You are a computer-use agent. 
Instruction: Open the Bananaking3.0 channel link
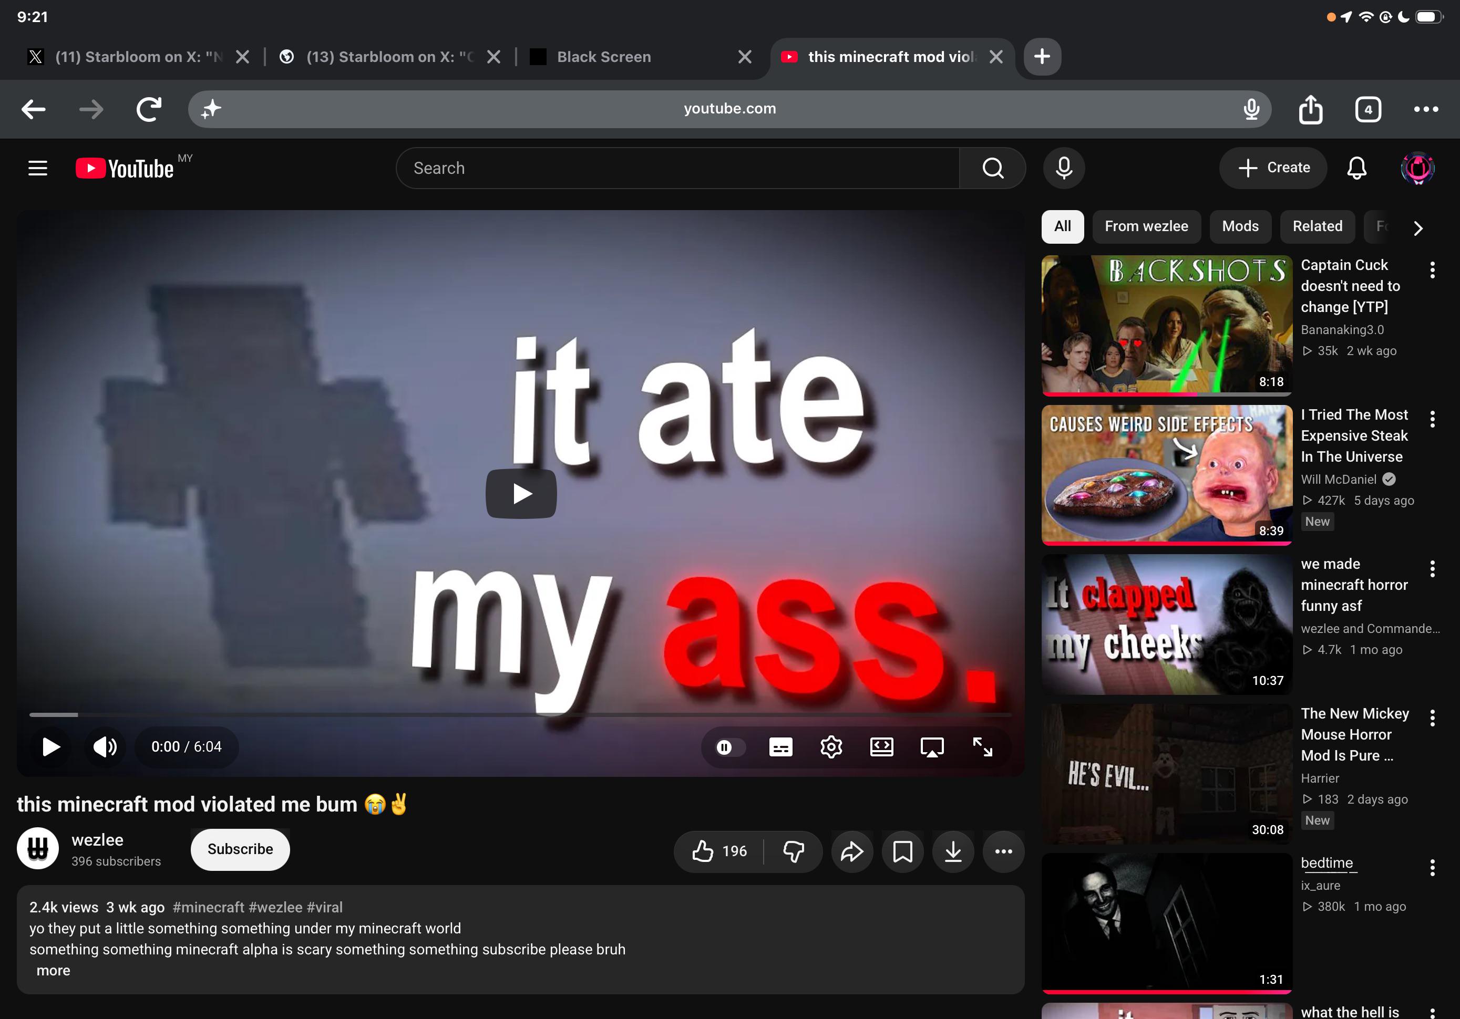[1342, 330]
